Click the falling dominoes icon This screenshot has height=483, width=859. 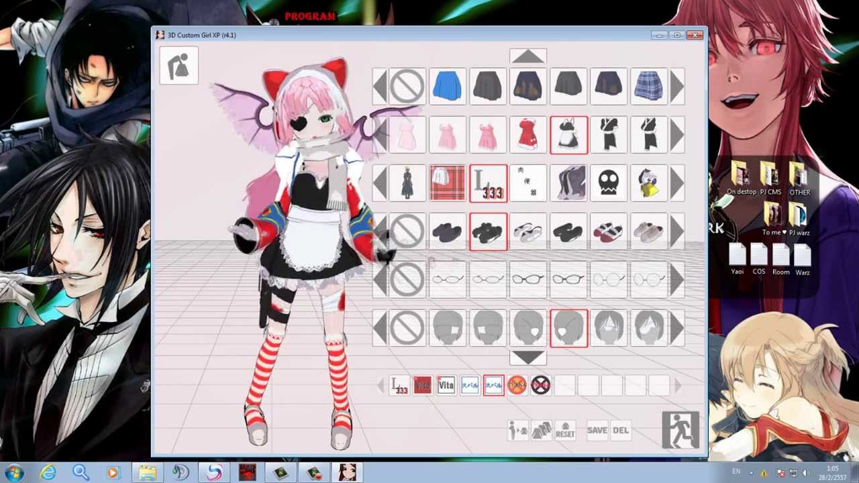click(542, 431)
